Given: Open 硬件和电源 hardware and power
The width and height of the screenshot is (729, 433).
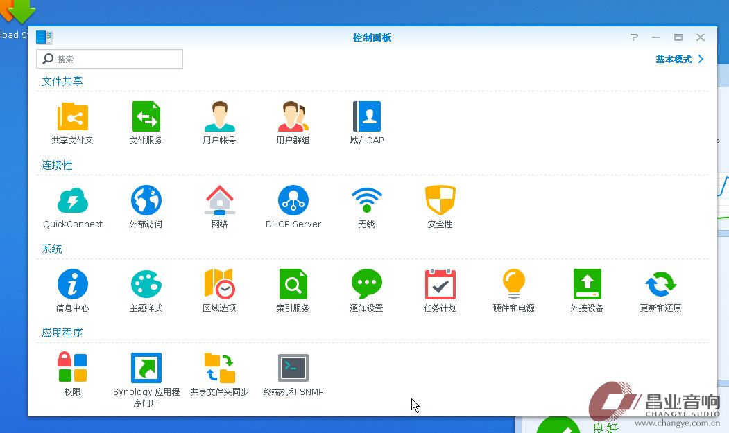Looking at the screenshot, I should pyautogui.click(x=514, y=284).
